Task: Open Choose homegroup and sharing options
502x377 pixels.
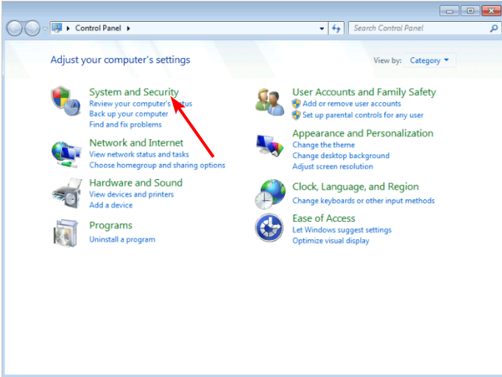Action: coord(157,166)
